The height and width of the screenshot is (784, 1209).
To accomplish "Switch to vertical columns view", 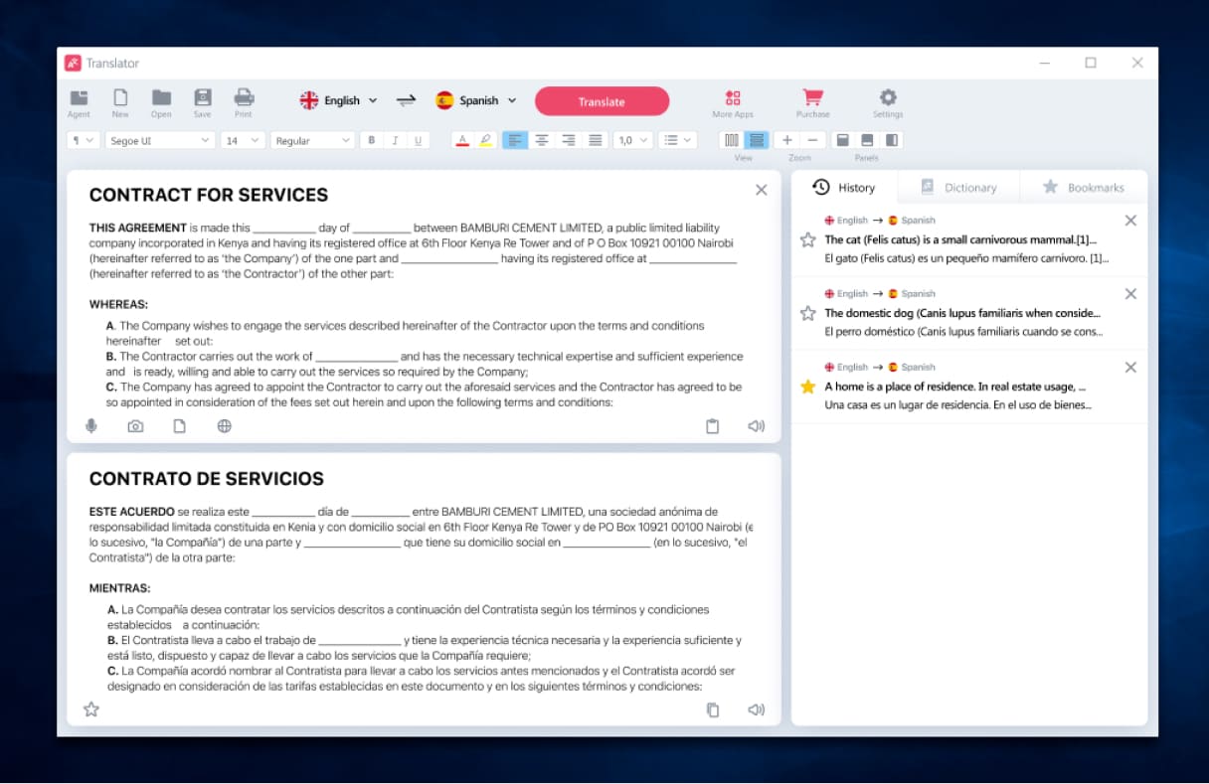I will point(732,140).
